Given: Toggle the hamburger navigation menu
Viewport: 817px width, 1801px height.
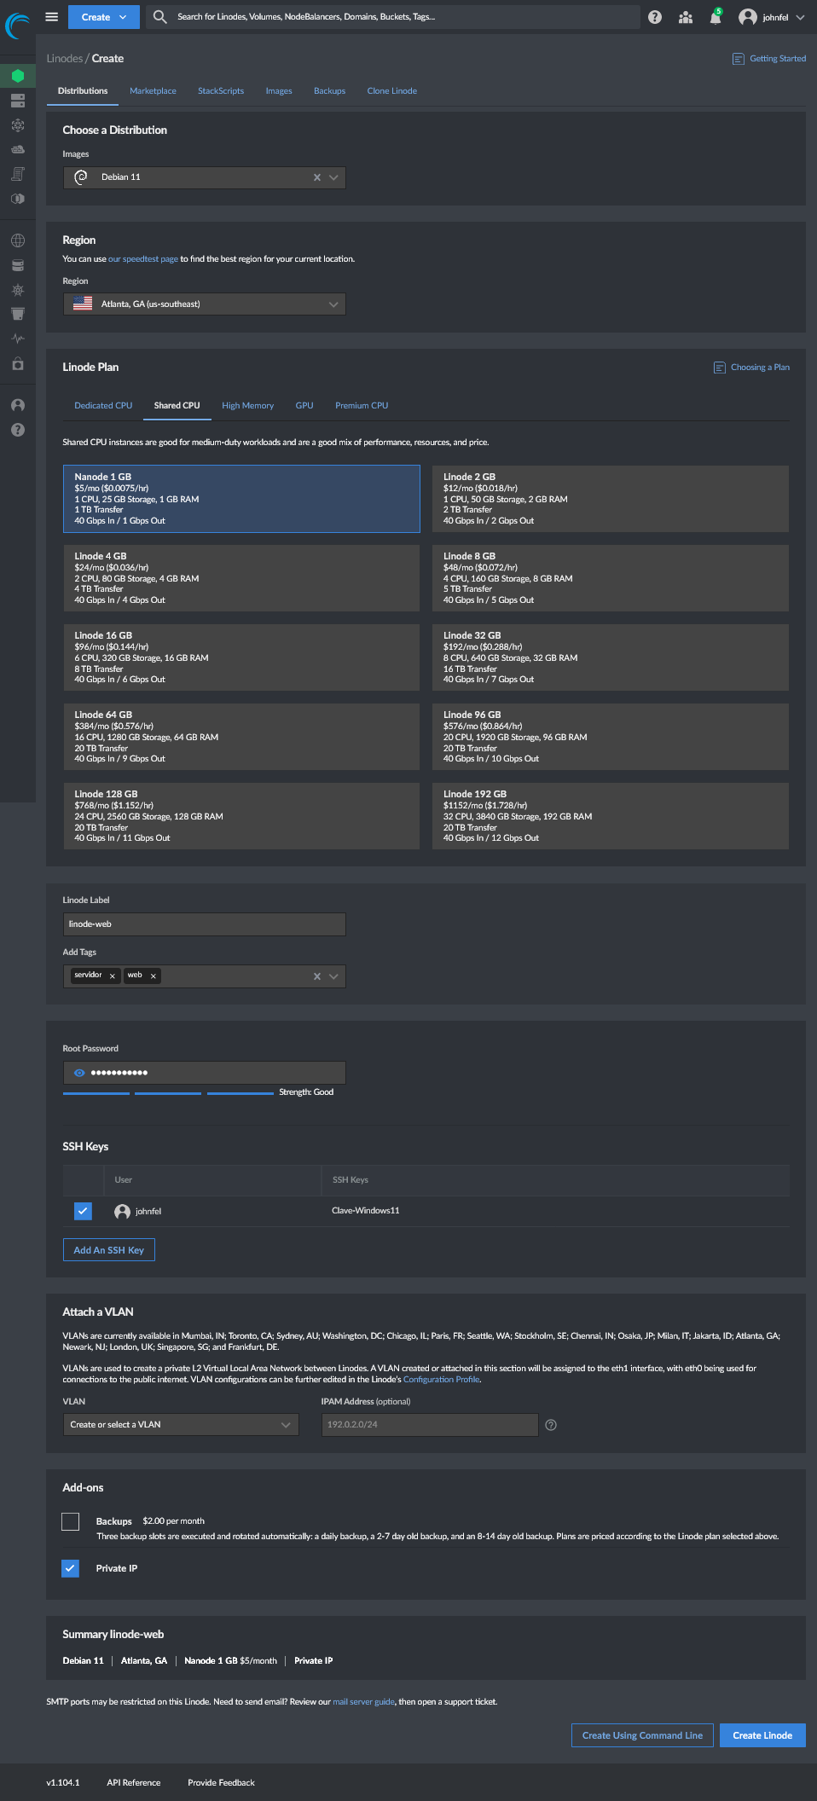Looking at the screenshot, I should tap(52, 17).
